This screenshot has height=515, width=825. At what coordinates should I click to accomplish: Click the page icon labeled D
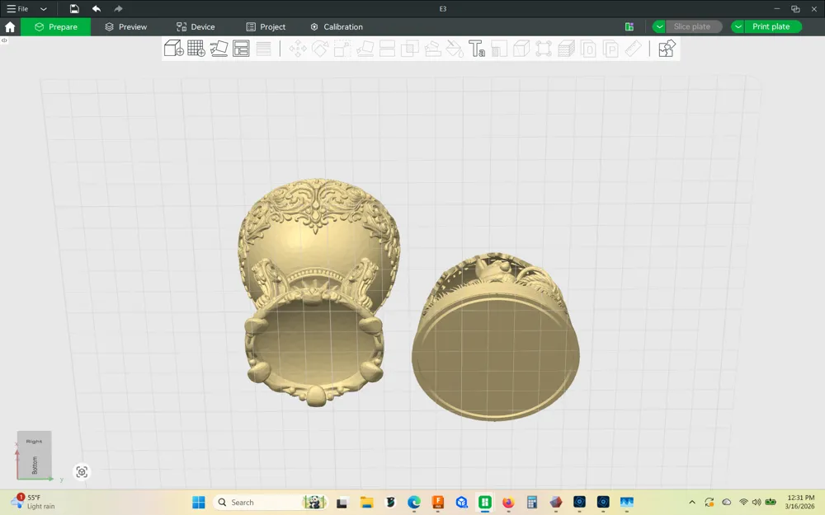[588, 49]
